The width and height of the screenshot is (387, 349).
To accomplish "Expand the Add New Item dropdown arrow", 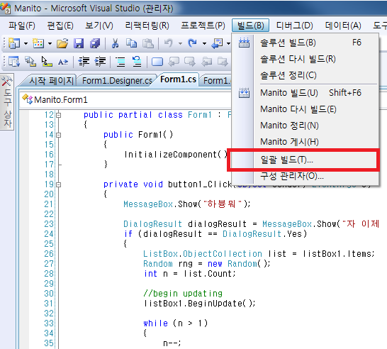I will point(50,44).
